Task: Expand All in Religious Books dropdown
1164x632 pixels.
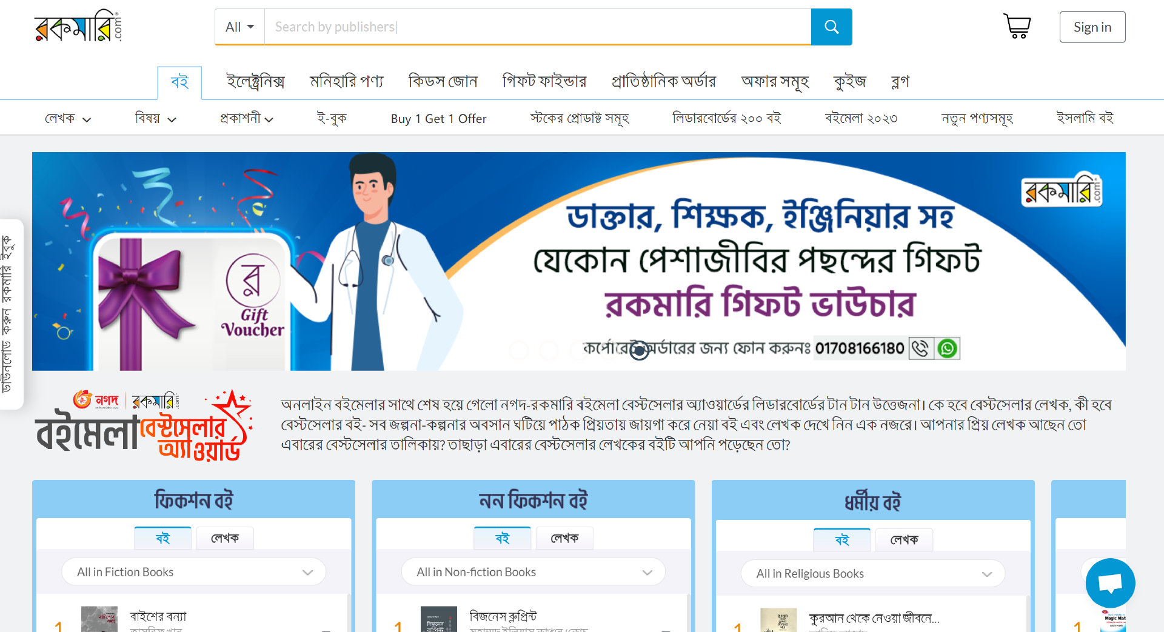Action: 873,574
